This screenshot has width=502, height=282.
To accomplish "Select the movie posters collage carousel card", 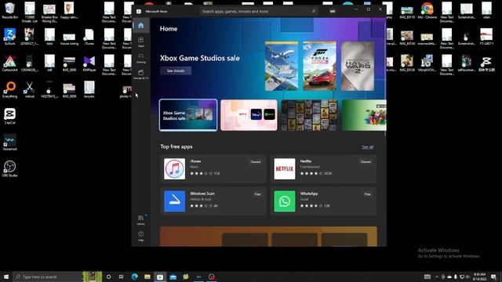I will (x=309, y=115).
